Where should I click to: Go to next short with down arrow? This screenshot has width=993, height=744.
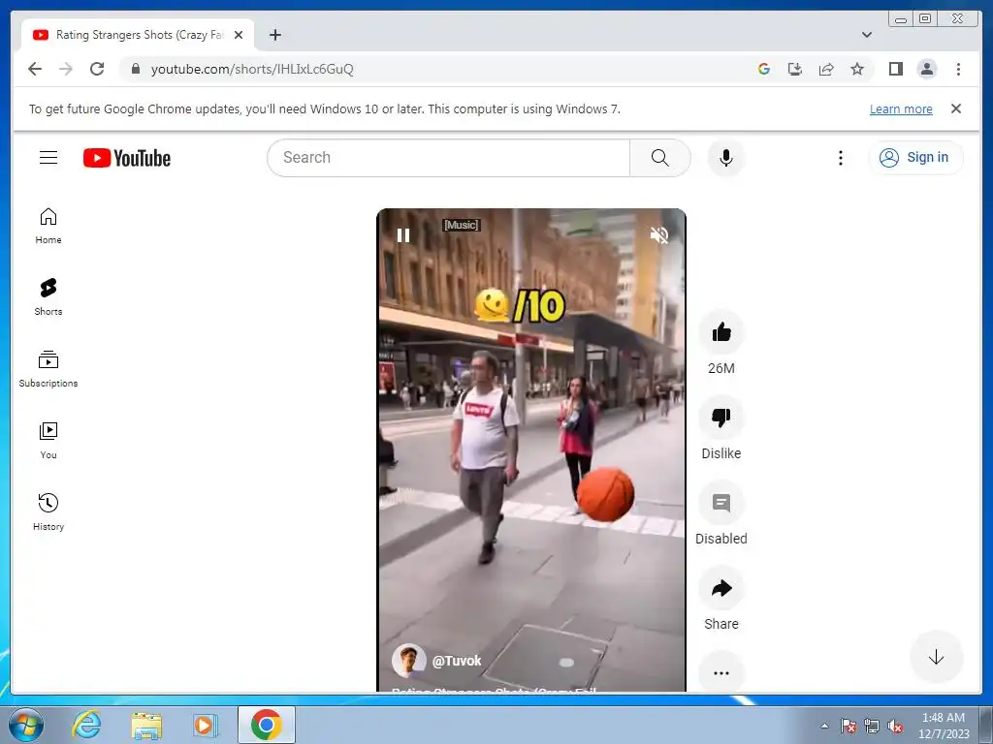click(x=936, y=658)
